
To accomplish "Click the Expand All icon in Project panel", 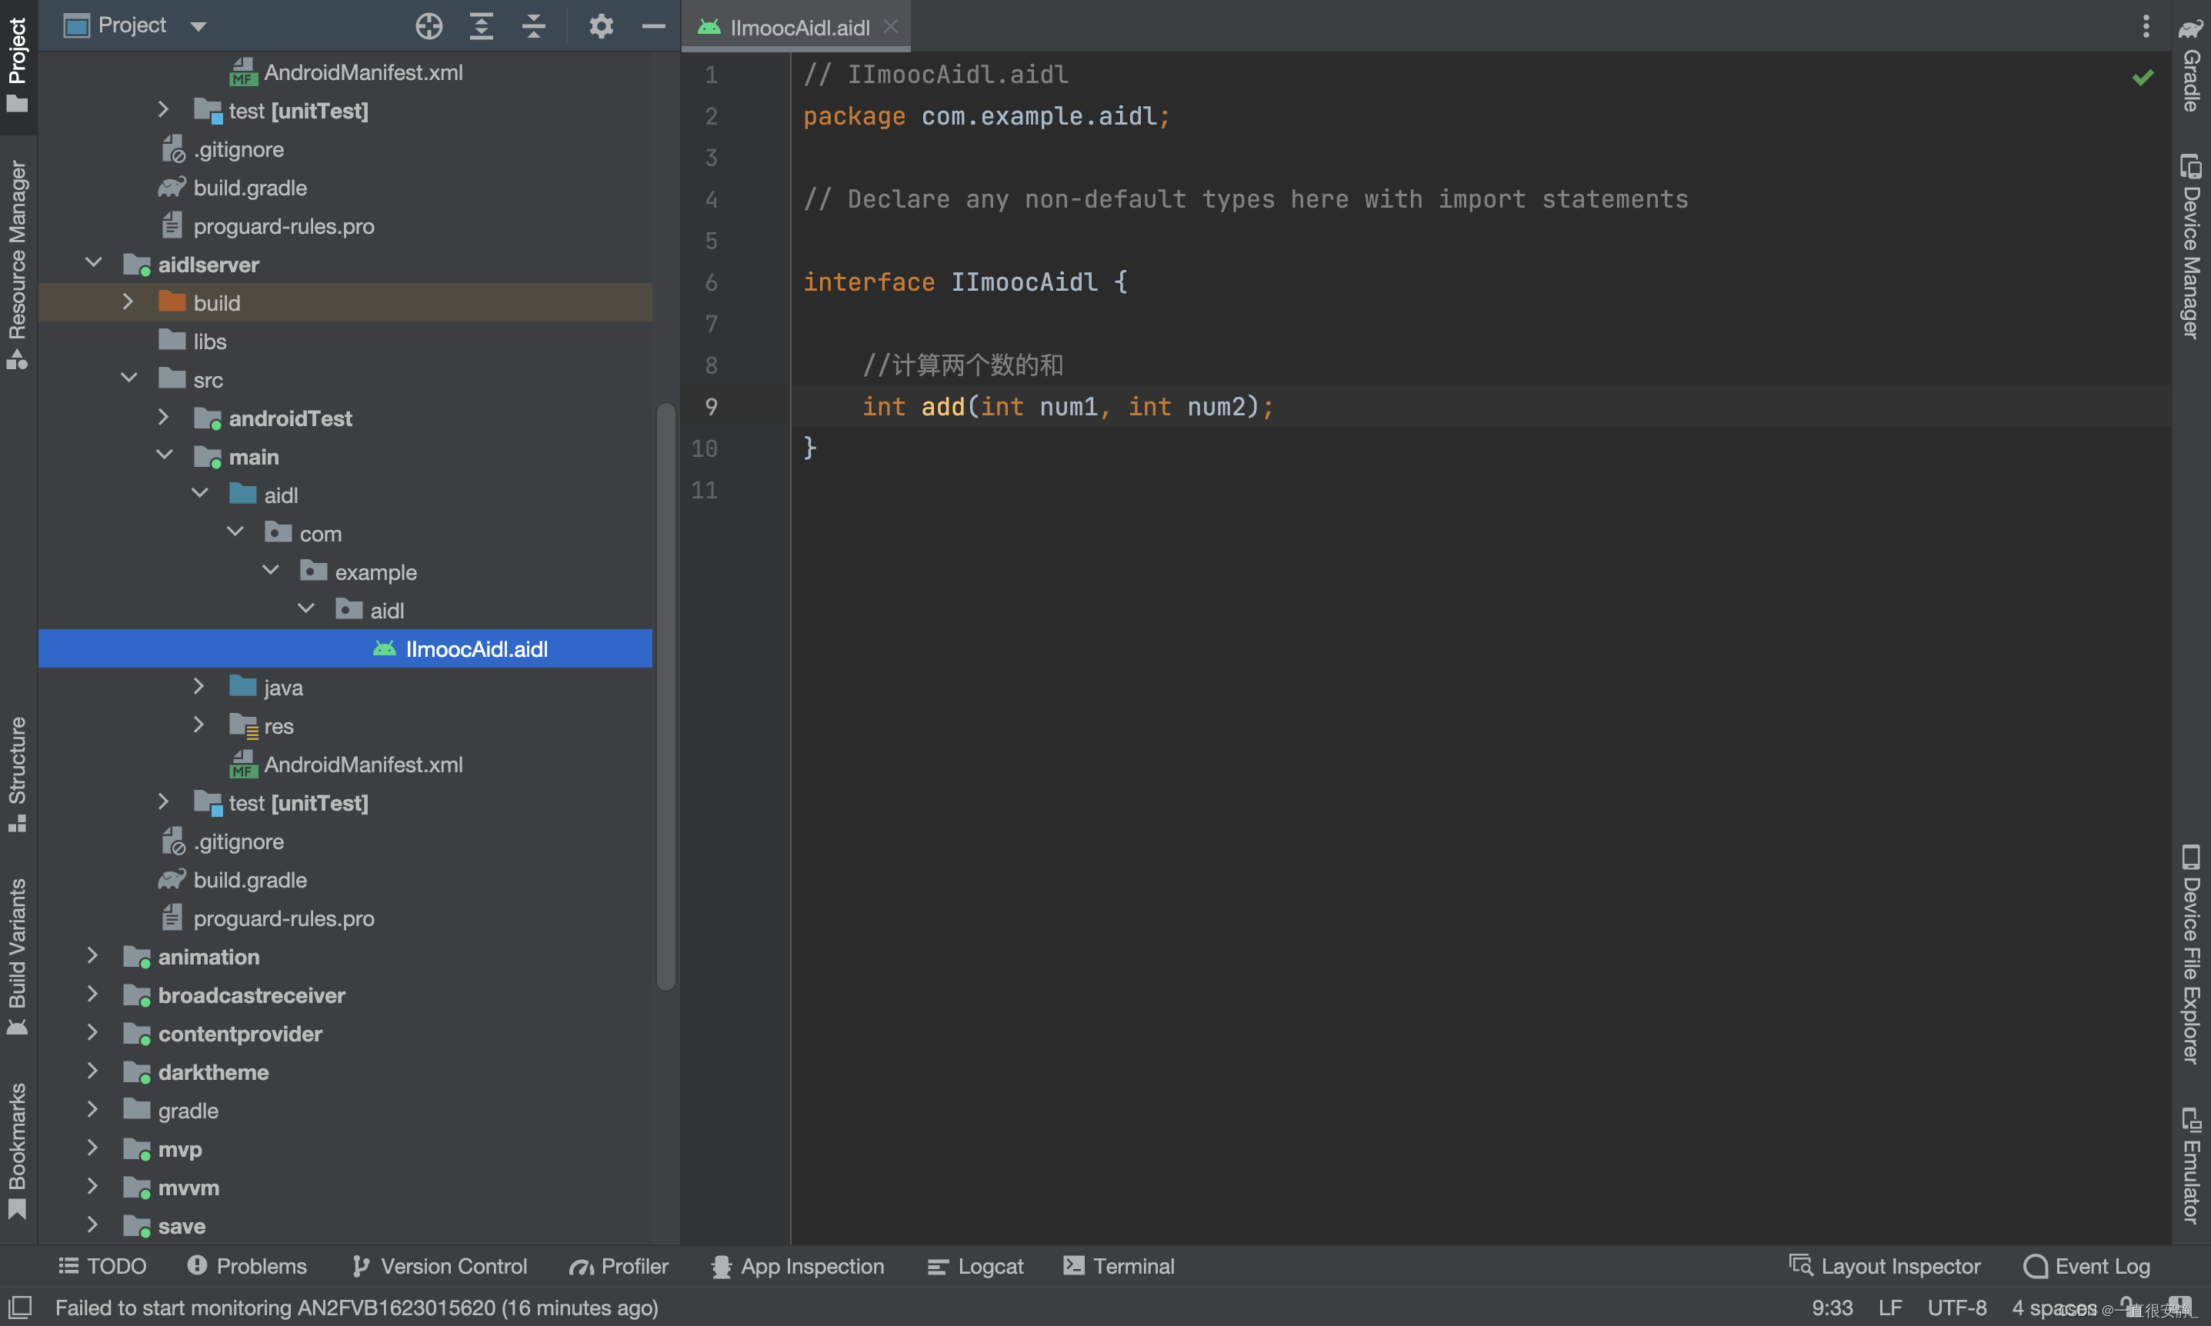I will [x=482, y=26].
